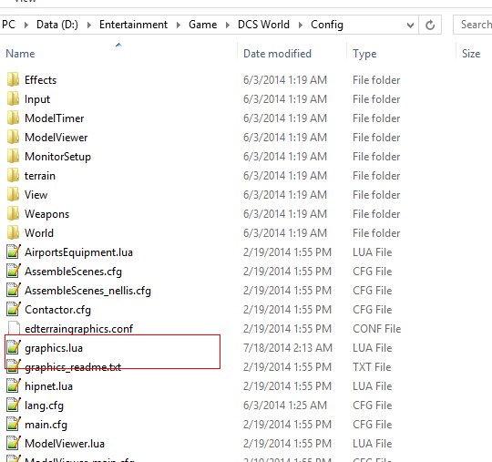Image resolution: width=492 pixels, height=462 pixels.
Task: Select the Weapons folder name
Action: (46, 214)
